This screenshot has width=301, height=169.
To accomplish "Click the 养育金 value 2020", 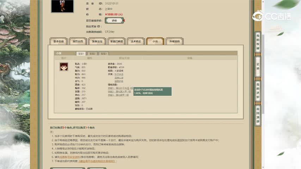I will coord(119,64).
